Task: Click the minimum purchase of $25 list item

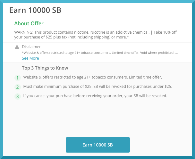Action: [97, 87]
